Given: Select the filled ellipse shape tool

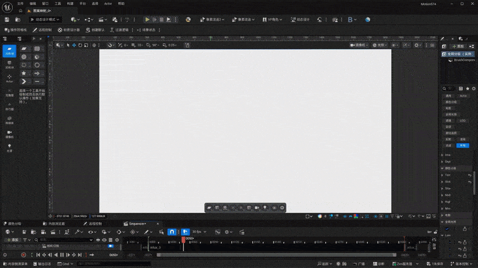Looking at the screenshot, I should point(24,57).
